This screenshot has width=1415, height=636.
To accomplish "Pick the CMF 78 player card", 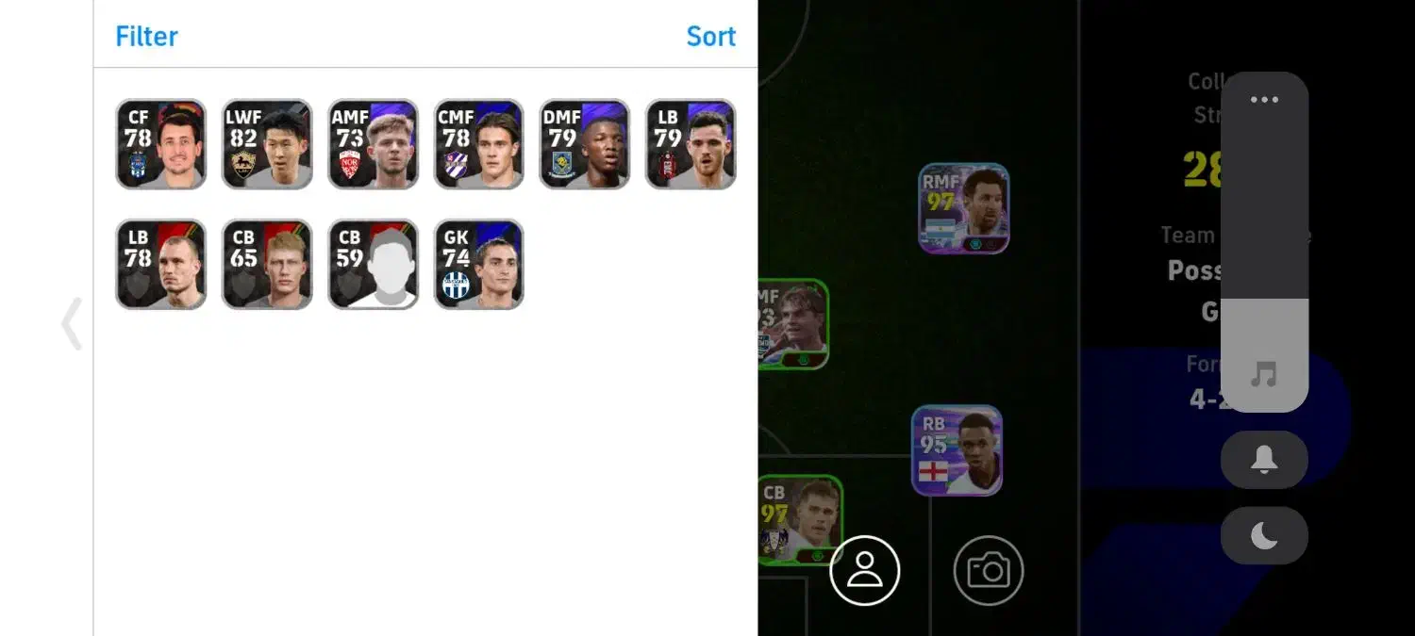I will [x=478, y=144].
